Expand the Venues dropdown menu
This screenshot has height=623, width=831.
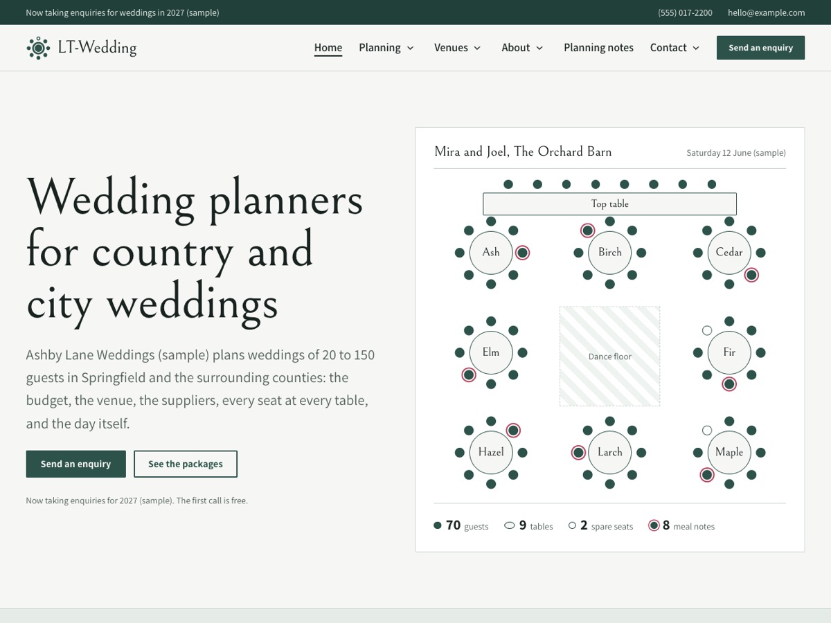(458, 48)
